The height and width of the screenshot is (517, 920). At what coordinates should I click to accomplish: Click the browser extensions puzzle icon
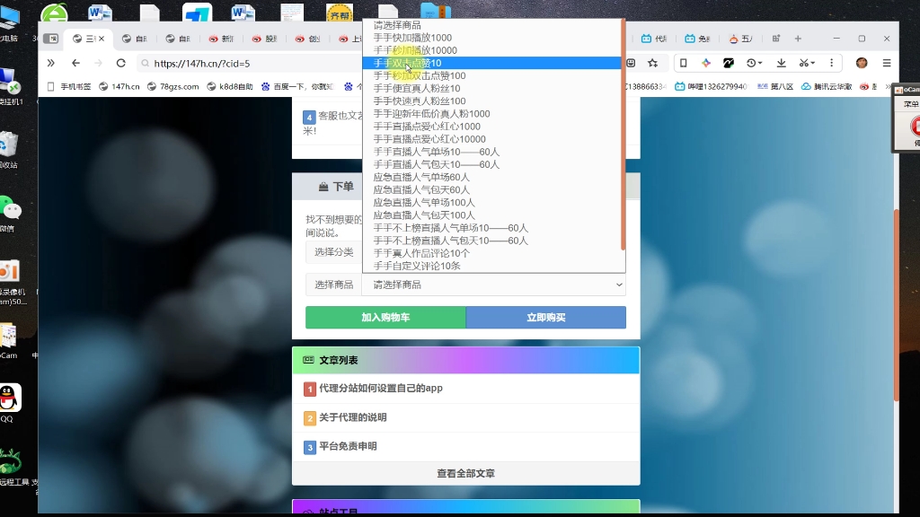click(x=631, y=63)
